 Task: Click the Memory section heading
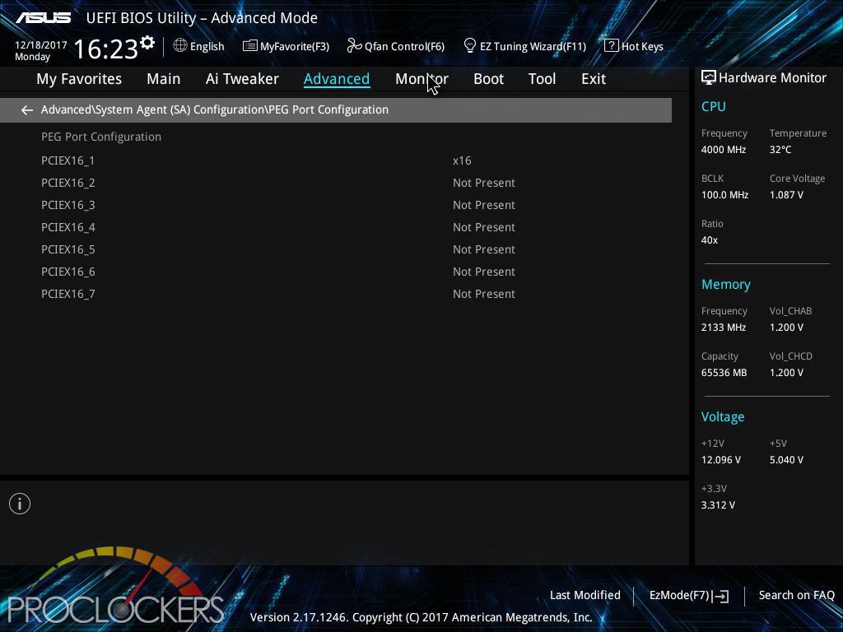click(x=726, y=284)
